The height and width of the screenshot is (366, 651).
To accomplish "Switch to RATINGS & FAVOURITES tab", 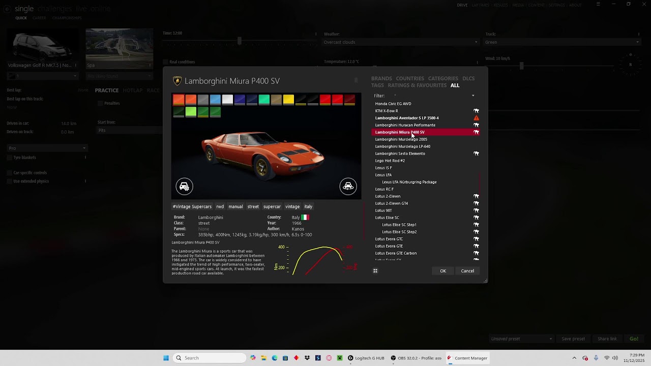I will coord(417,85).
